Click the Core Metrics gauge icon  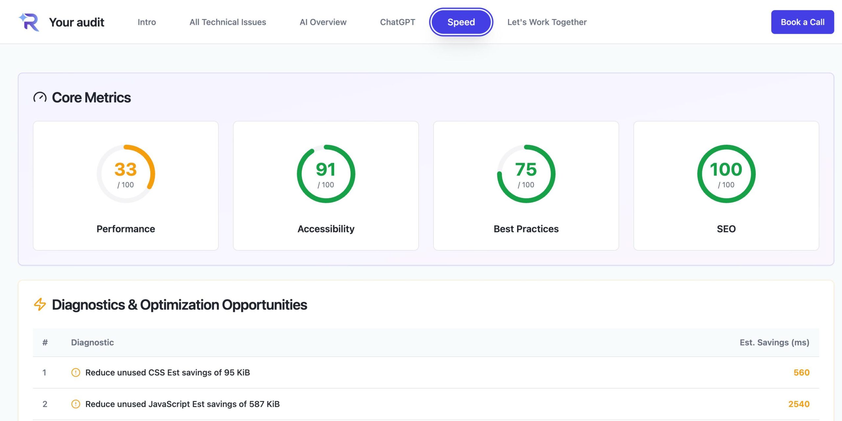click(40, 97)
